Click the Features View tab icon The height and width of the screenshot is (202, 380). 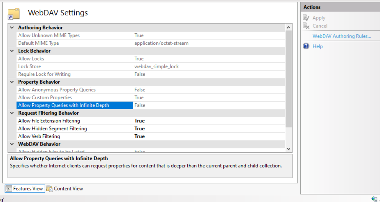click(x=9, y=189)
